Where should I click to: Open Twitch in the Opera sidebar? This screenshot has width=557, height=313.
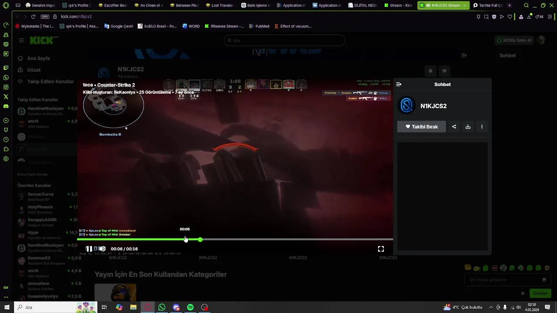pyautogui.click(x=6, y=68)
